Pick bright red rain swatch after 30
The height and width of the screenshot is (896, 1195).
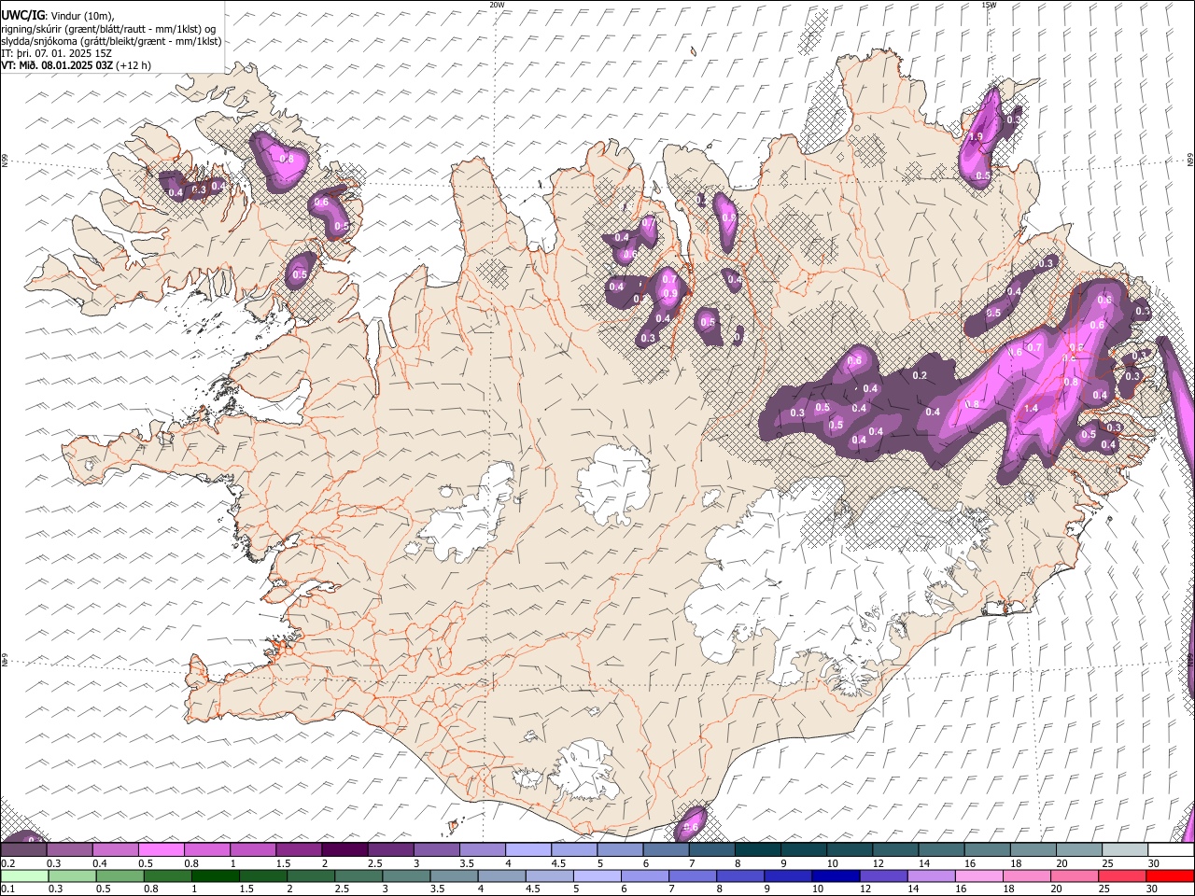coord(1171,875)
